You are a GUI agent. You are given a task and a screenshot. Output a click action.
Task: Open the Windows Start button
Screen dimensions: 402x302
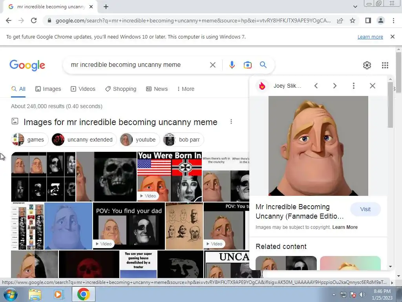tap(10, 294)
